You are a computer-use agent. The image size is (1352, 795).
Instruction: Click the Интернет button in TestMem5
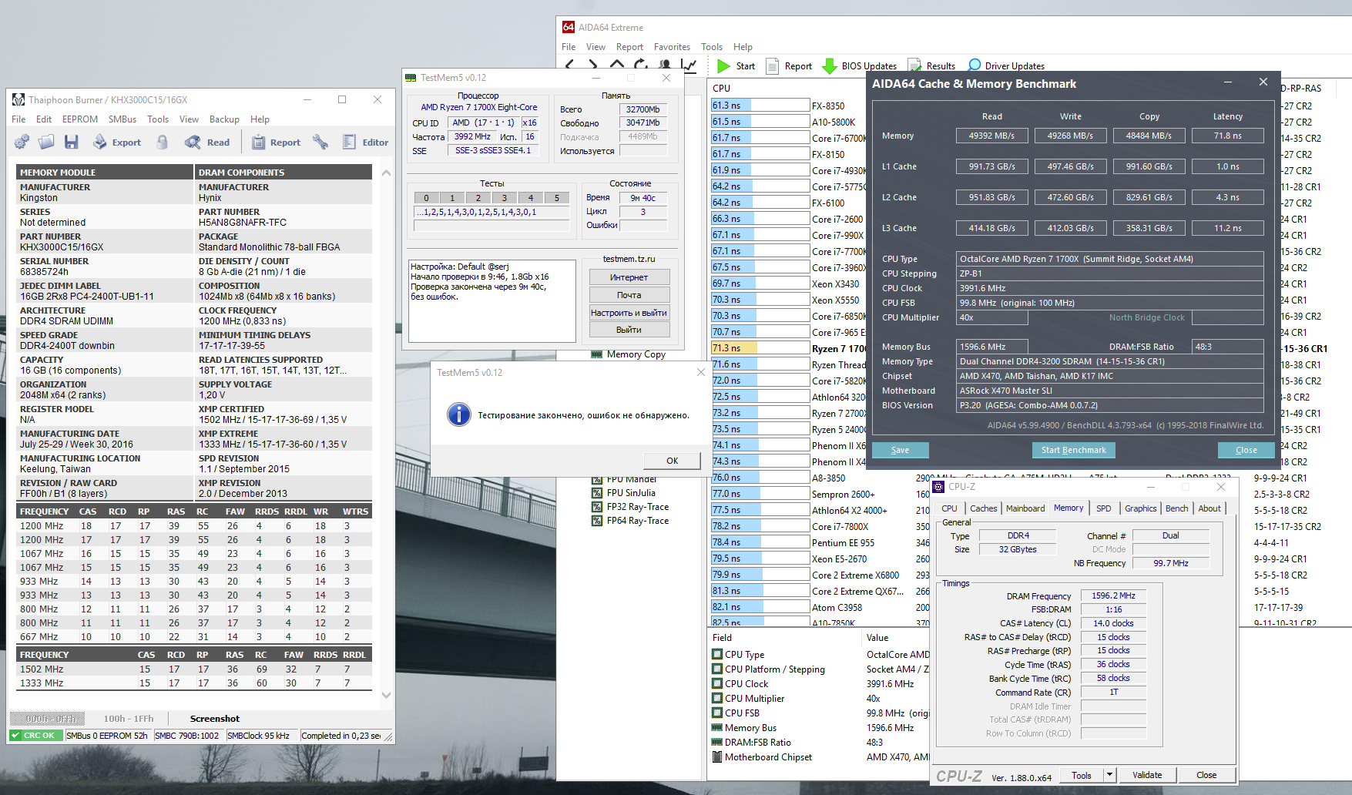(629, 277)
